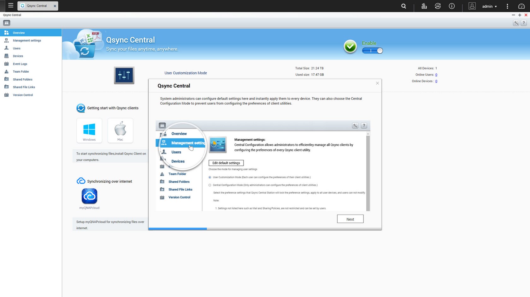This screenshot has width=530, height=297.
Task: Click the user profile icon beside admin
Action: click(x=472, y=6)
